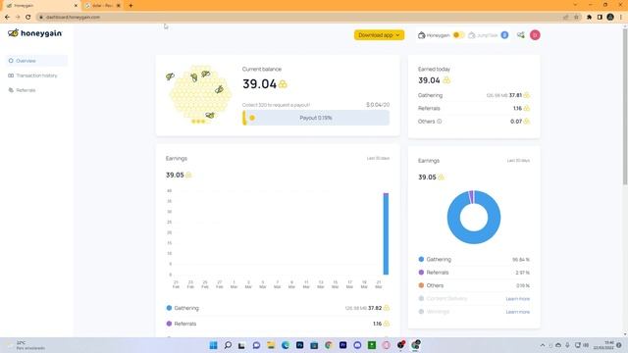Open Last 30 days in bar chart card

pos(378,159)
